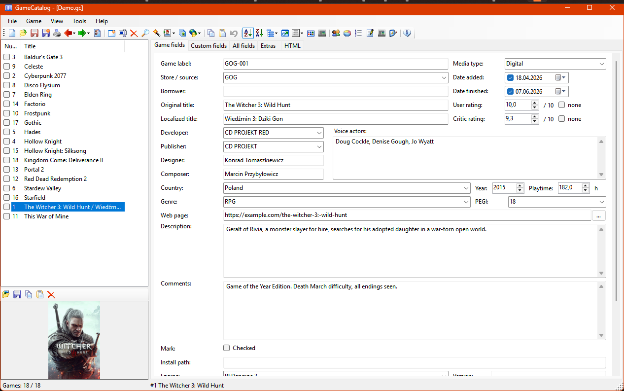Expand the Developer combo box
The image size is (624, 391).
pos(319,133)
